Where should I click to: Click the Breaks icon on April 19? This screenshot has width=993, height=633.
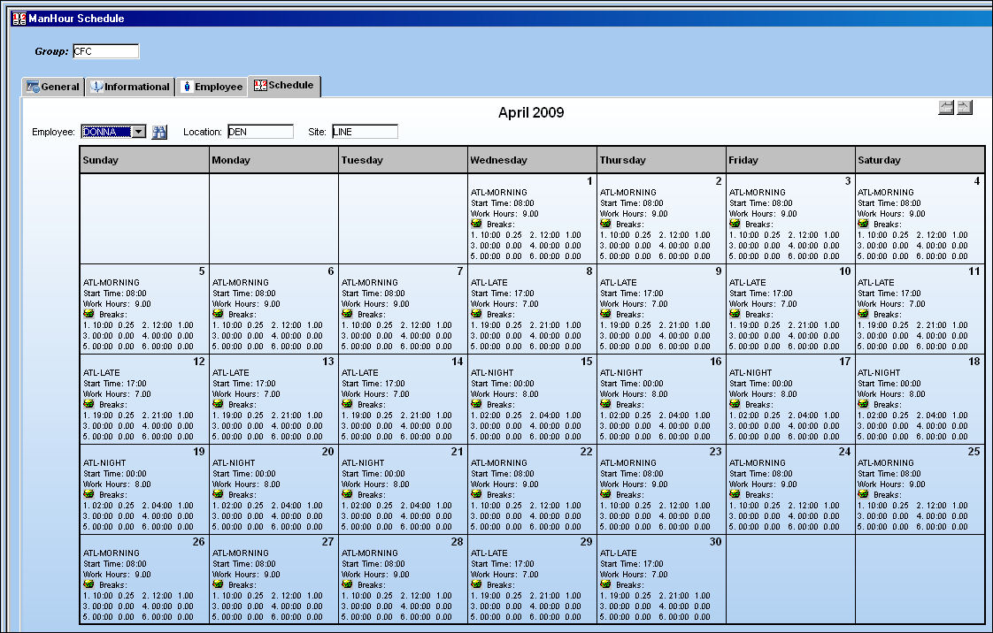[89, 494]
